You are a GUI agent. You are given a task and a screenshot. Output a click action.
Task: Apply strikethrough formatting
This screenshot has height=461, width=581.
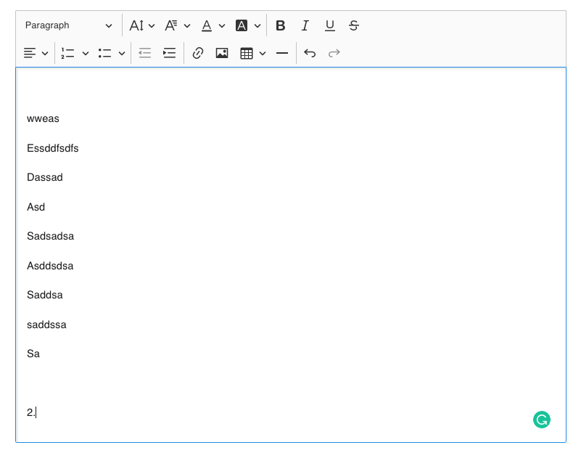(353, 25)
